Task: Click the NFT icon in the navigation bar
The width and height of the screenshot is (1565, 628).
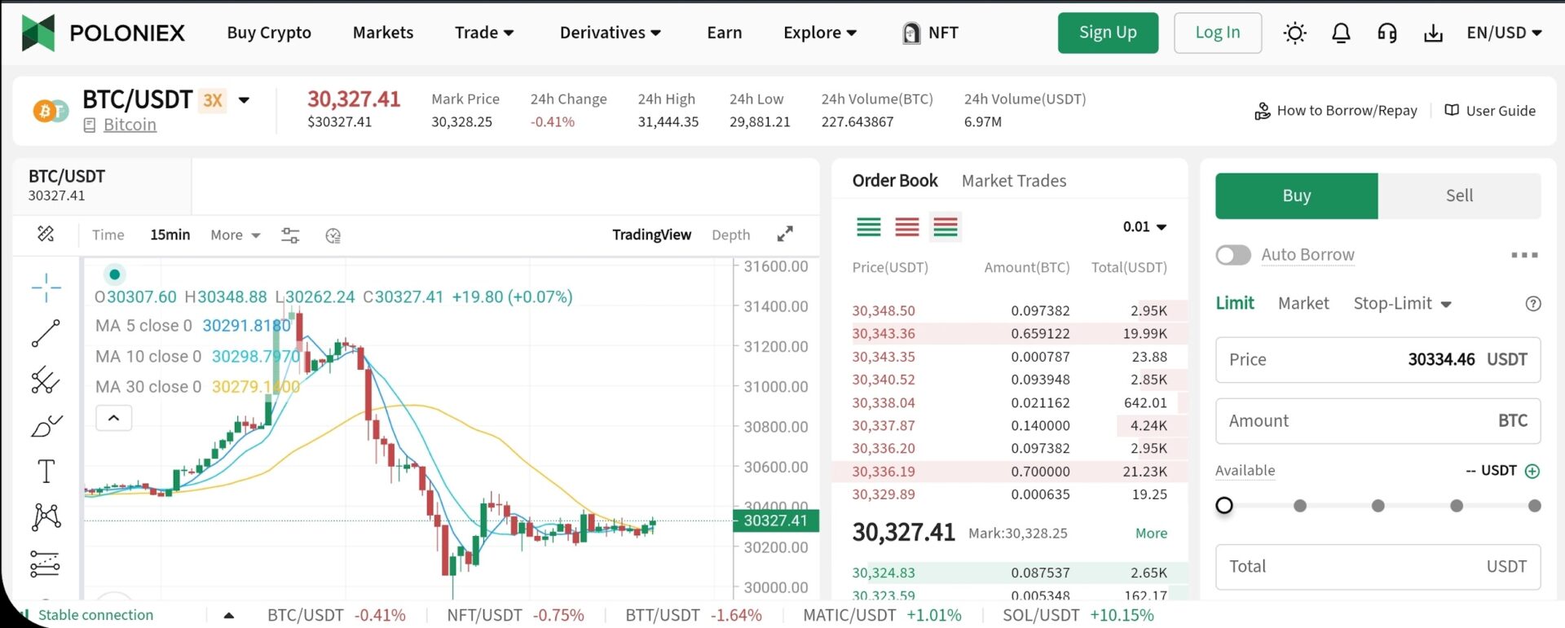Action: click(911, 33)
